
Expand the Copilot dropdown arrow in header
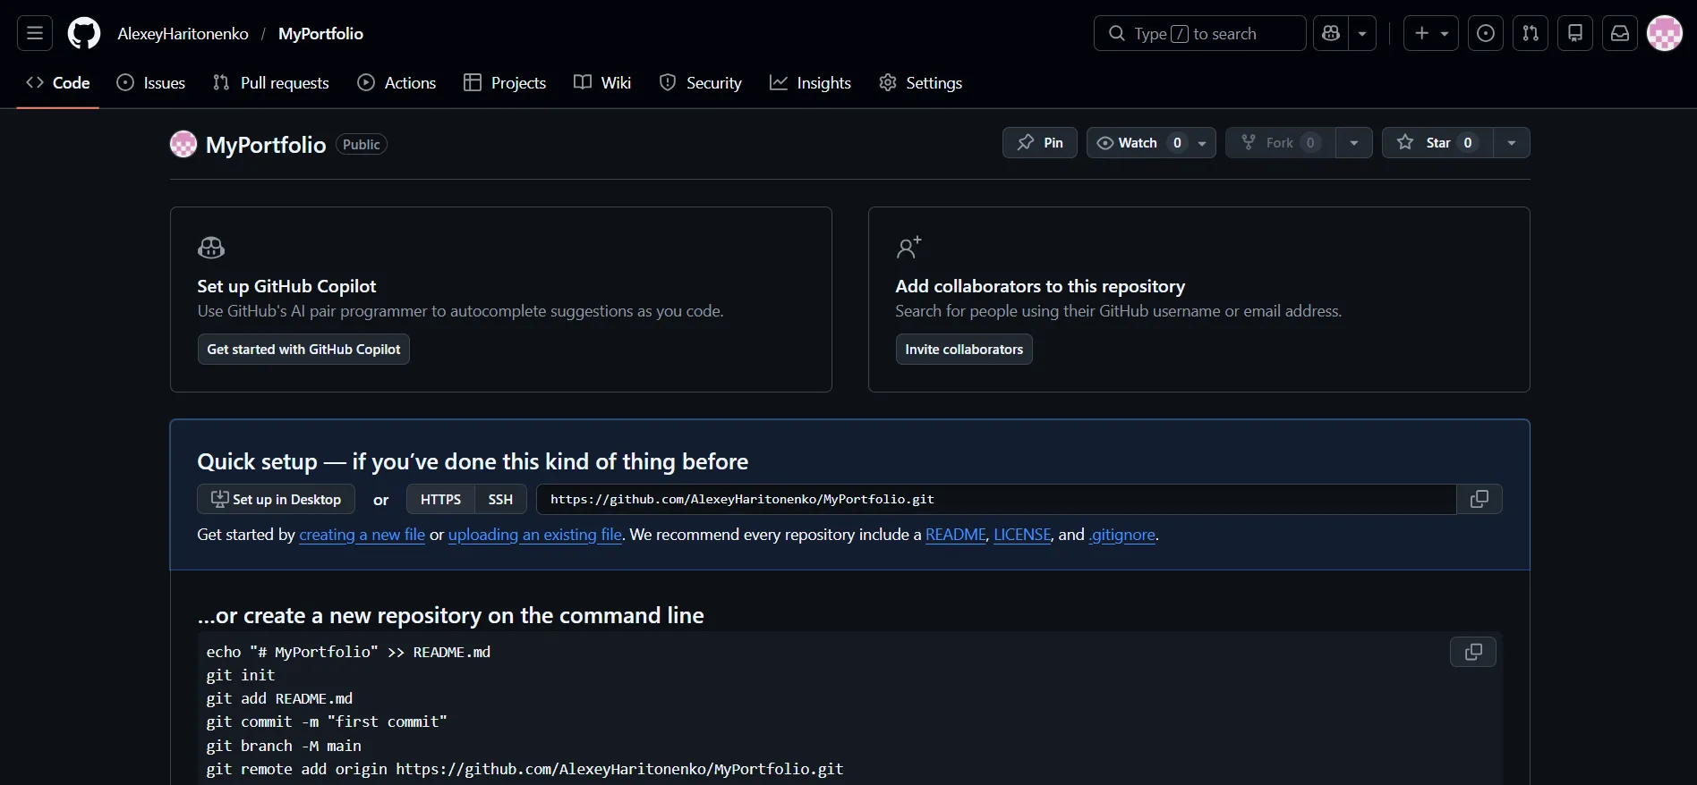[1362, 33]
